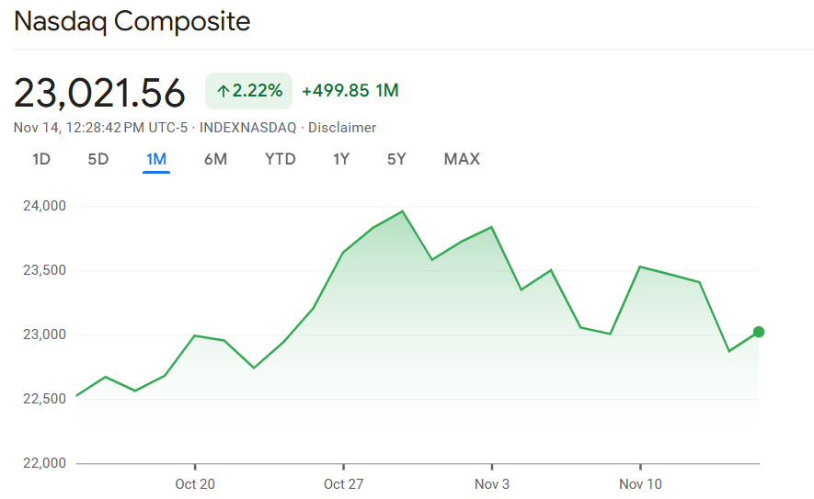Viewport: 814px width, 499px height.
Task: Click the Oct 27 date axis label
Action: tap(342, 484)
